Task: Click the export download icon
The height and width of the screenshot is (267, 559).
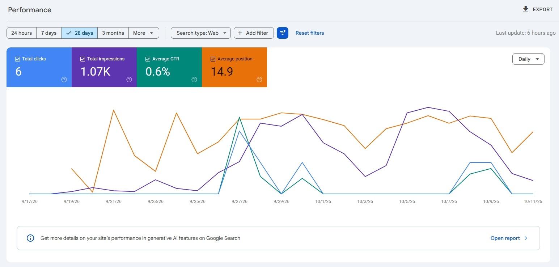Action: pos(526,9)
